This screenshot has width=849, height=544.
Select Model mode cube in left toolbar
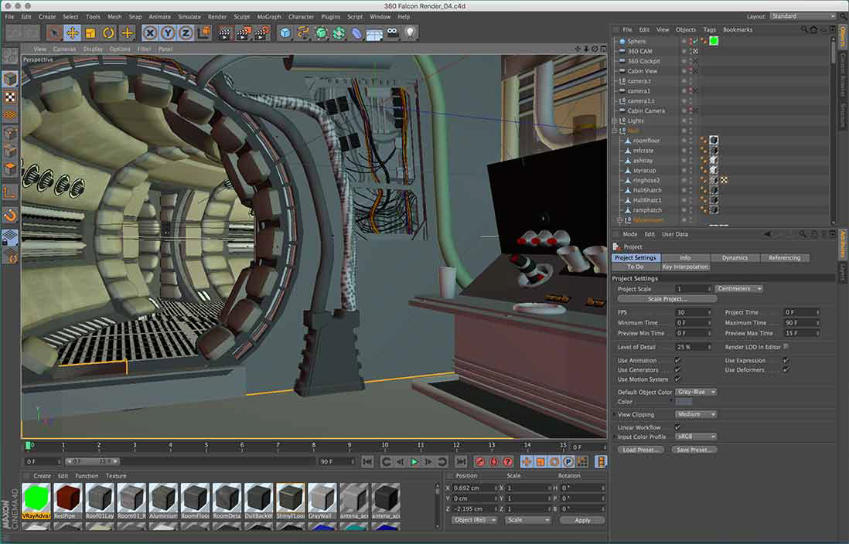tap(10, 79)
